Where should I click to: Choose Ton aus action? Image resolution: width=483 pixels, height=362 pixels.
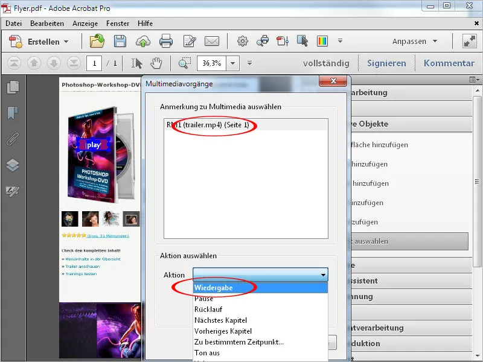click(x=260, y=353)
